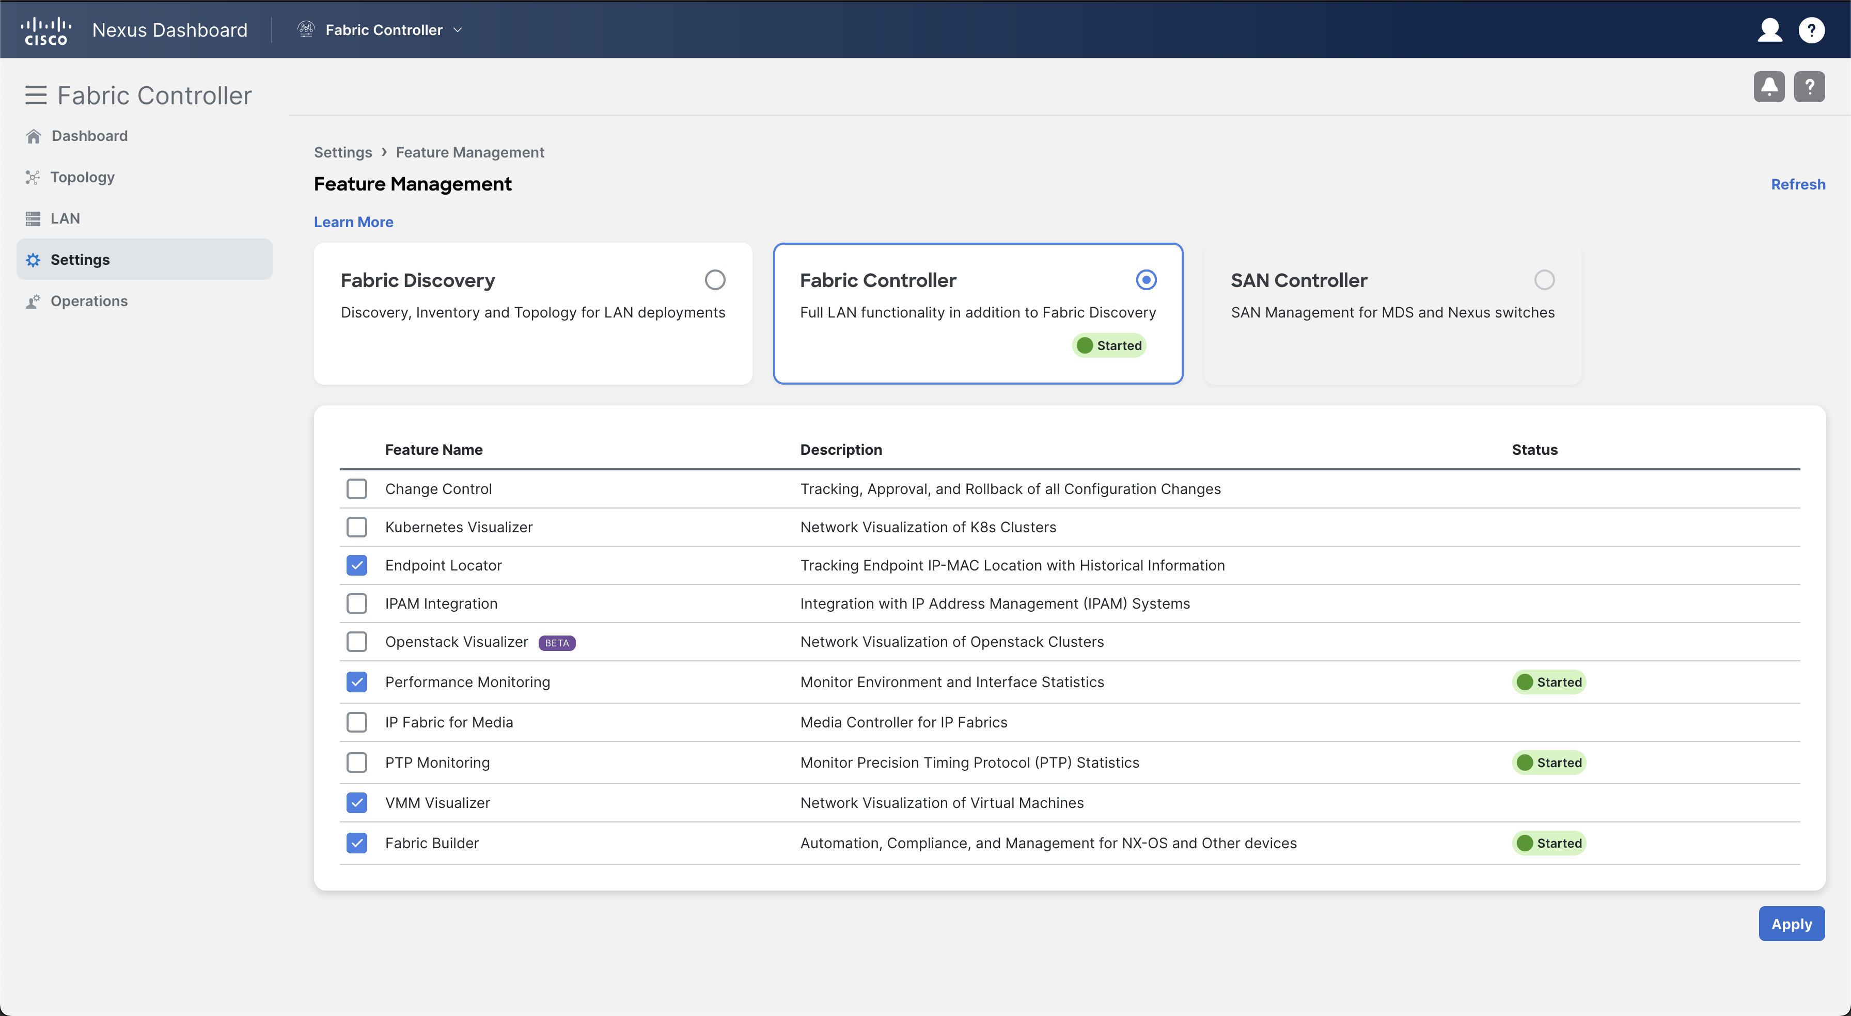This screenshot has height=1016, width=1851.
Task: Enable the Change Control checkbox
Action: tap(356, 489)
